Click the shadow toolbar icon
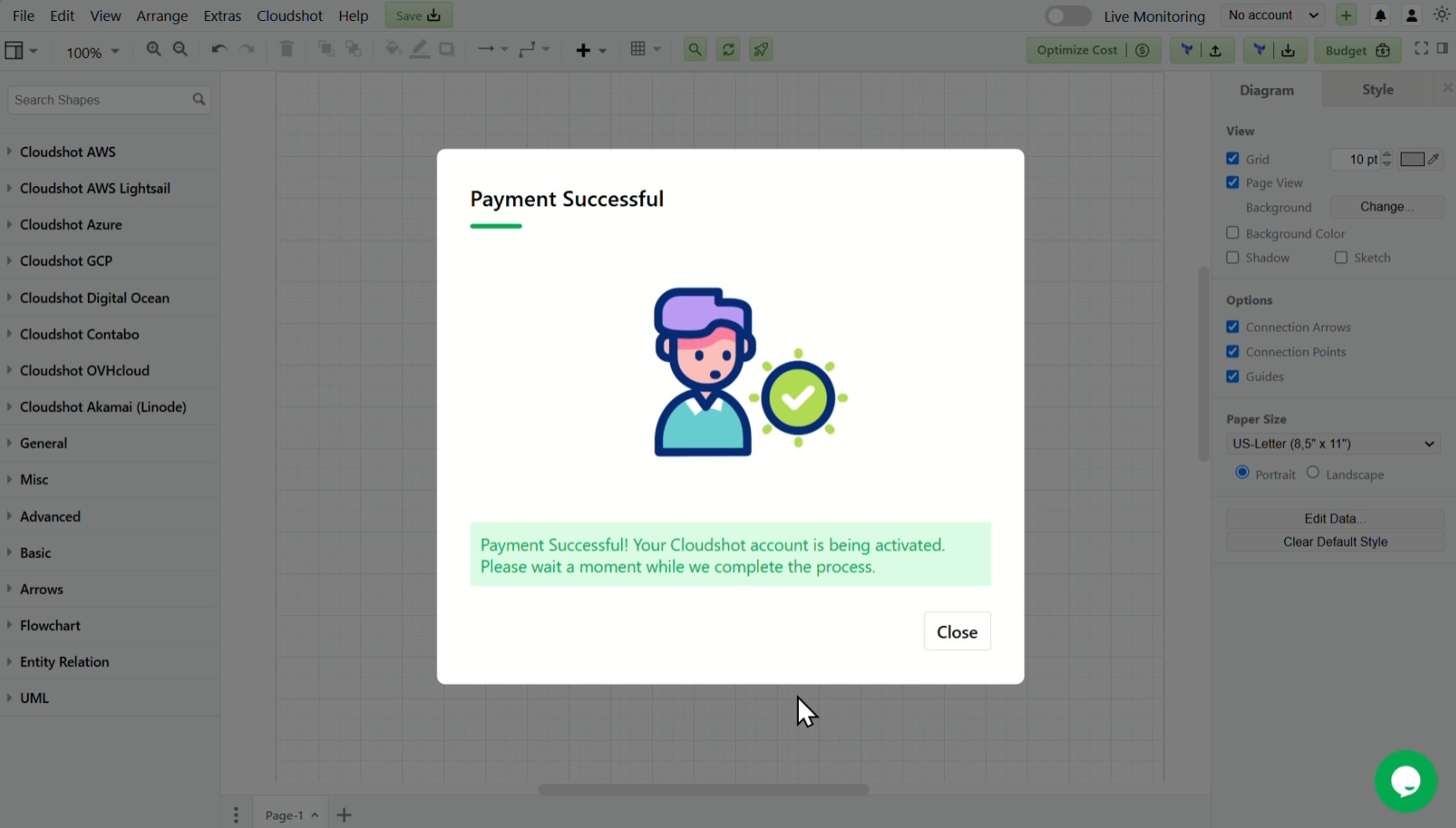 [447, 49]
